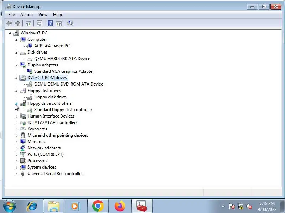
Task: Expand the Monitors node arrow
Action: pyautogui.click(x=16, y=142)
